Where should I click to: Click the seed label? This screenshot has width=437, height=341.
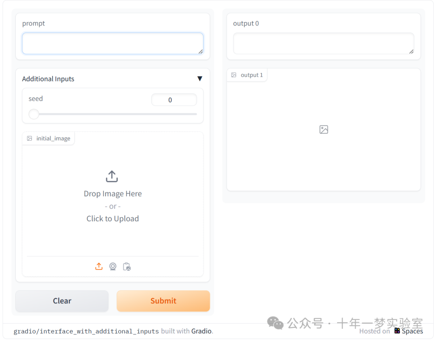36,99
